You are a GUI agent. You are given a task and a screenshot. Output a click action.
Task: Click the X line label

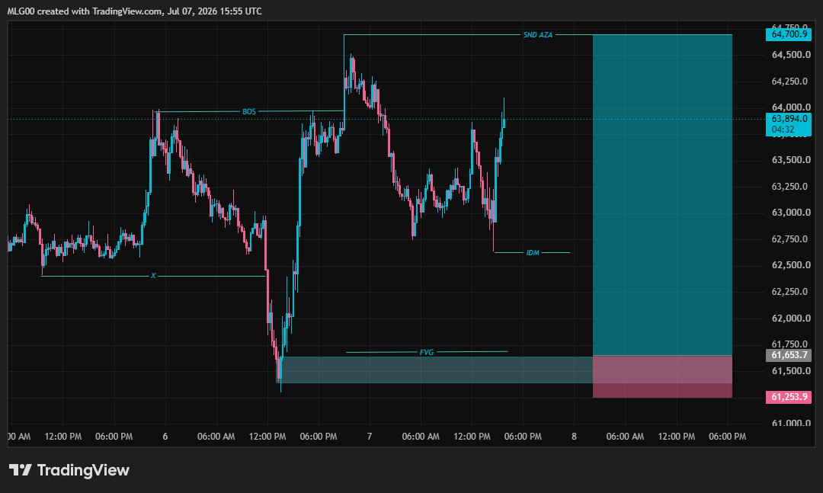click(x=153, y=276)
